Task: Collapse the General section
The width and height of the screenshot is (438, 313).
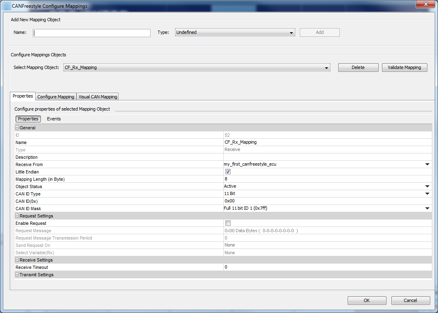Action: coord(17,128)
